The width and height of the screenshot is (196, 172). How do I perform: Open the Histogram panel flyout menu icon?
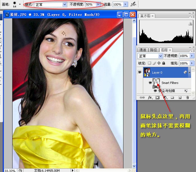pyautogui.click(x=193, y=17)
